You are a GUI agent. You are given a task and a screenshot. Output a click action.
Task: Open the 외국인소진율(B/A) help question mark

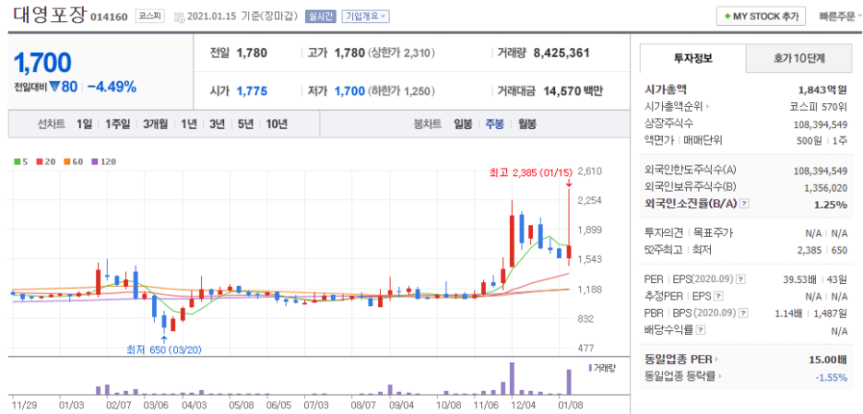(744, 204)
